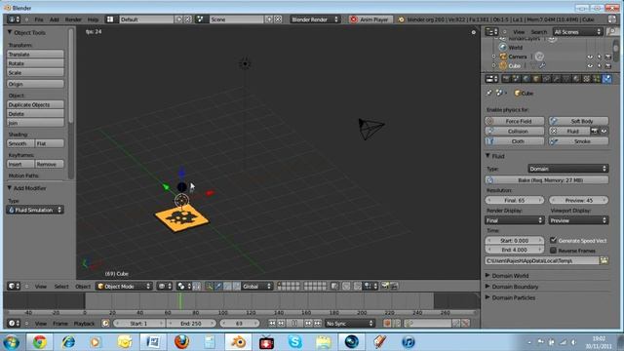This screenshot has width=624, height=351.
Task: Open the Add menu
Action: click(x=55, y=19)
